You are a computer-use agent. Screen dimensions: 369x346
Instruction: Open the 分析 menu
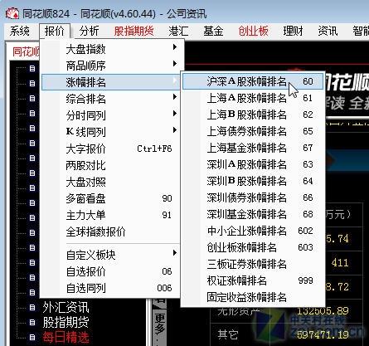coord(89,31)
